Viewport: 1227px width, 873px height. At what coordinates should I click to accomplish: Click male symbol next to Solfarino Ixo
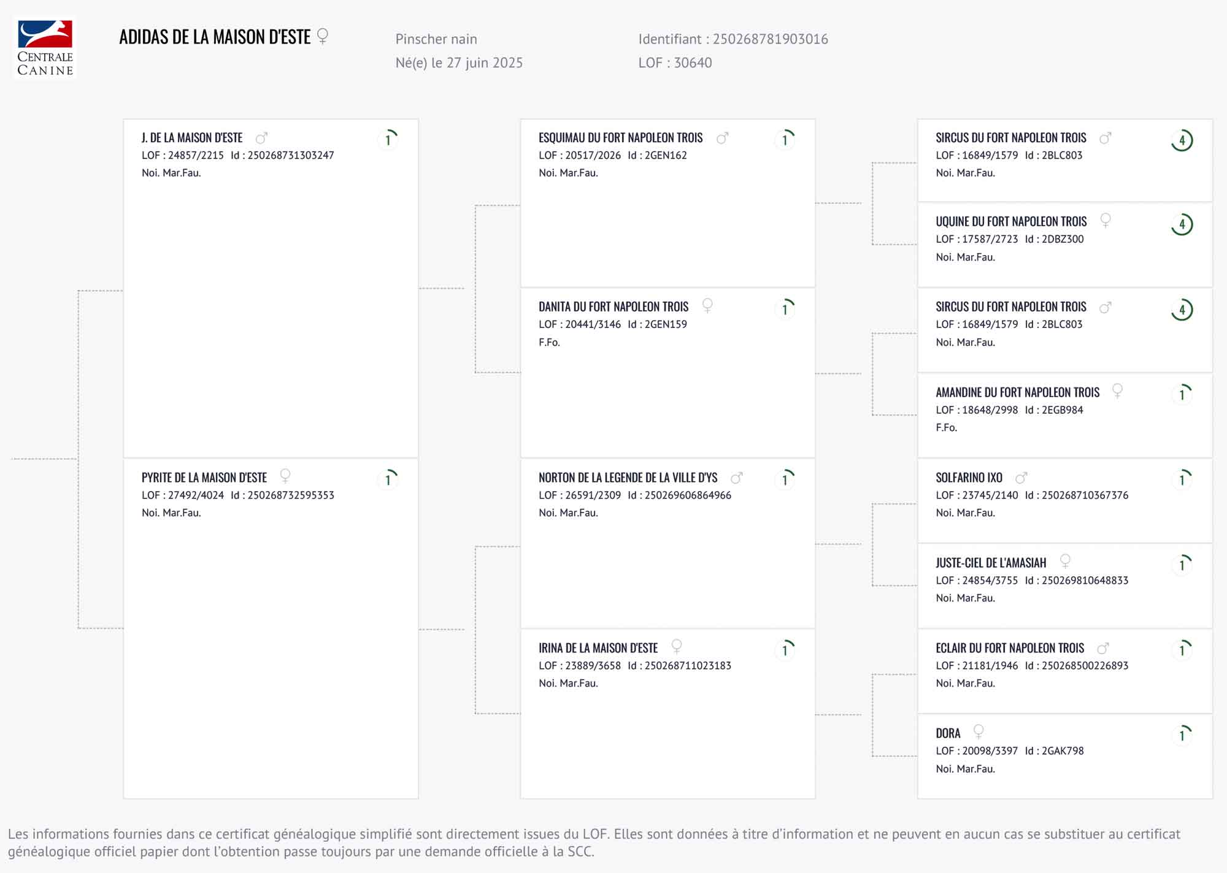tap(1021, 478)
